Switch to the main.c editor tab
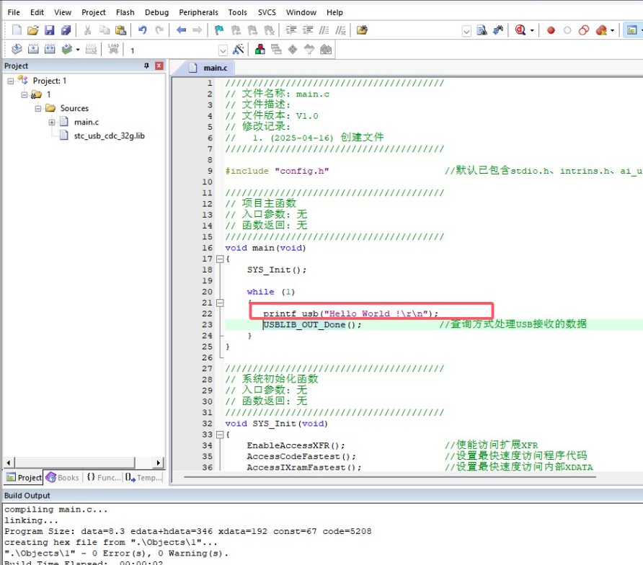Image resolution: width=643 pixels, height=565 pixels. coord(209,68)
